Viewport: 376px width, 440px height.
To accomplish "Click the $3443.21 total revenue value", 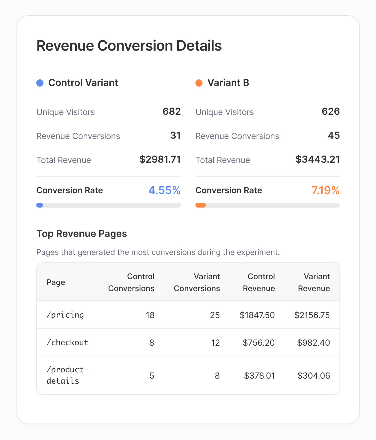I will point(318,159).
